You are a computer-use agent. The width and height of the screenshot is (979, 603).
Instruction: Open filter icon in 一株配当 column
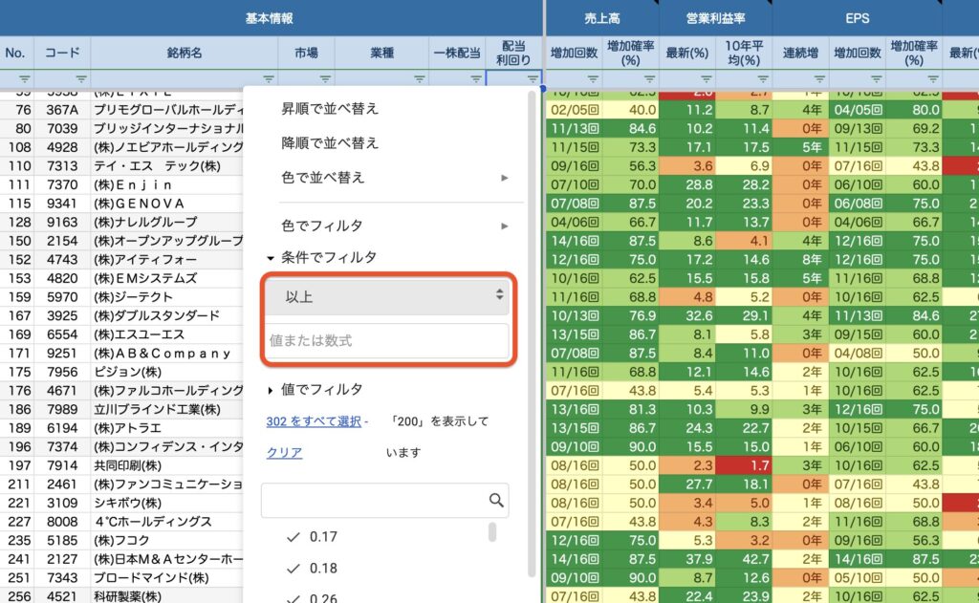tap(475, 78)
